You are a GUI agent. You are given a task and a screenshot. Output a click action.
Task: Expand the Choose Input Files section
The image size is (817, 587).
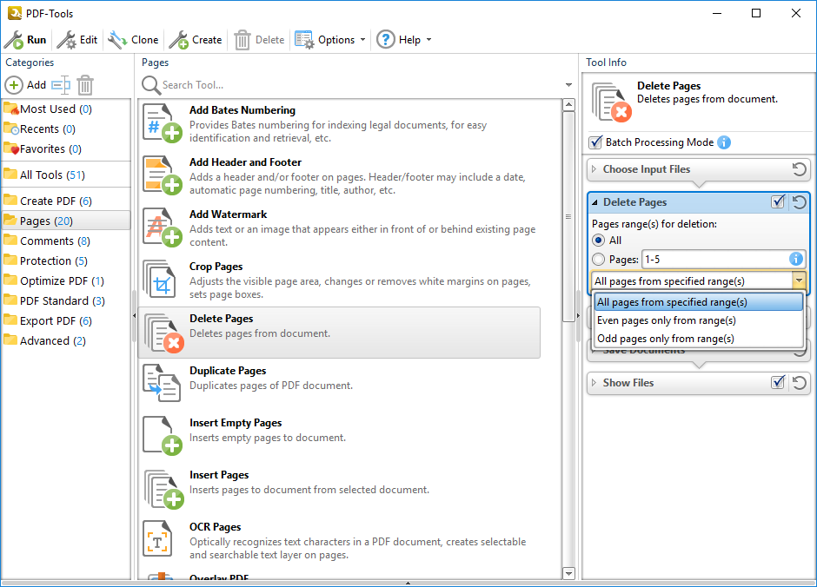point(595,169)
